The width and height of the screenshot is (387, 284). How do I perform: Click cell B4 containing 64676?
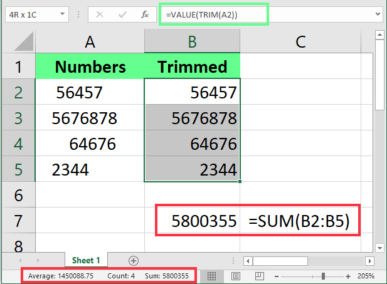(x=193, y=144)
